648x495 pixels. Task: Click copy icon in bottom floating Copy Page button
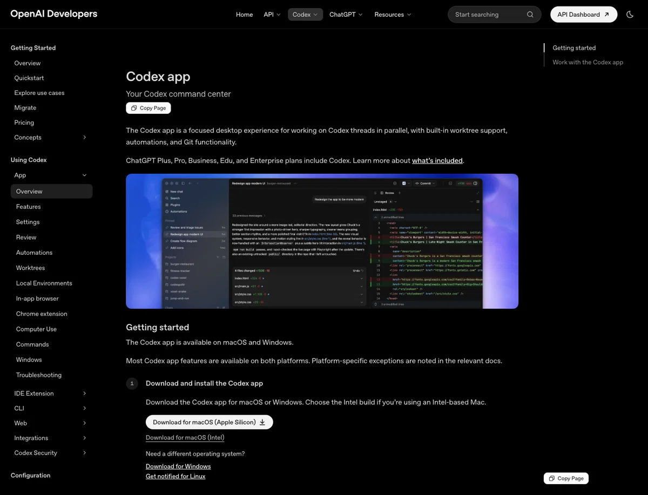click(x=552, y=478)
